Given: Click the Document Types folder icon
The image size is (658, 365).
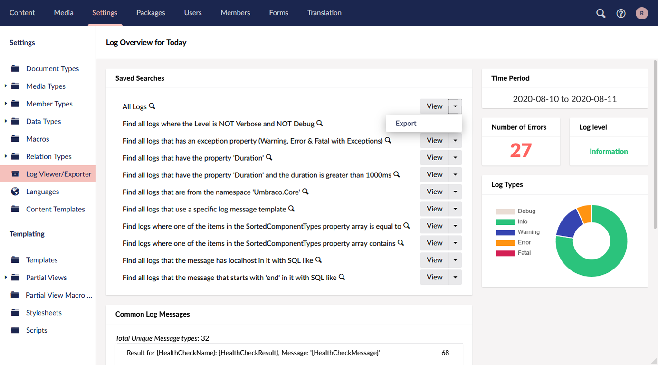Looking at the screenshot, I should [15, 68].
